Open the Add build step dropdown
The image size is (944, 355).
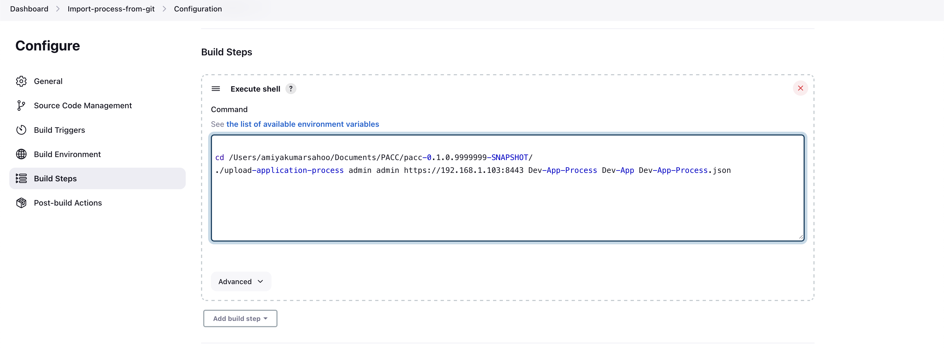coord(240,318)
